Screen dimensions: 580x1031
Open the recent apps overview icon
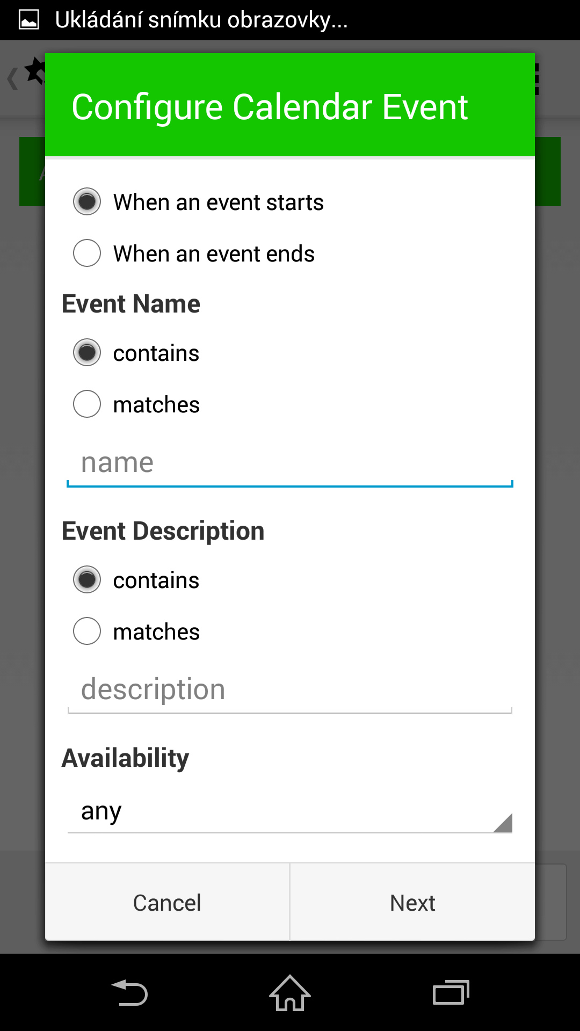click(451, 992)
